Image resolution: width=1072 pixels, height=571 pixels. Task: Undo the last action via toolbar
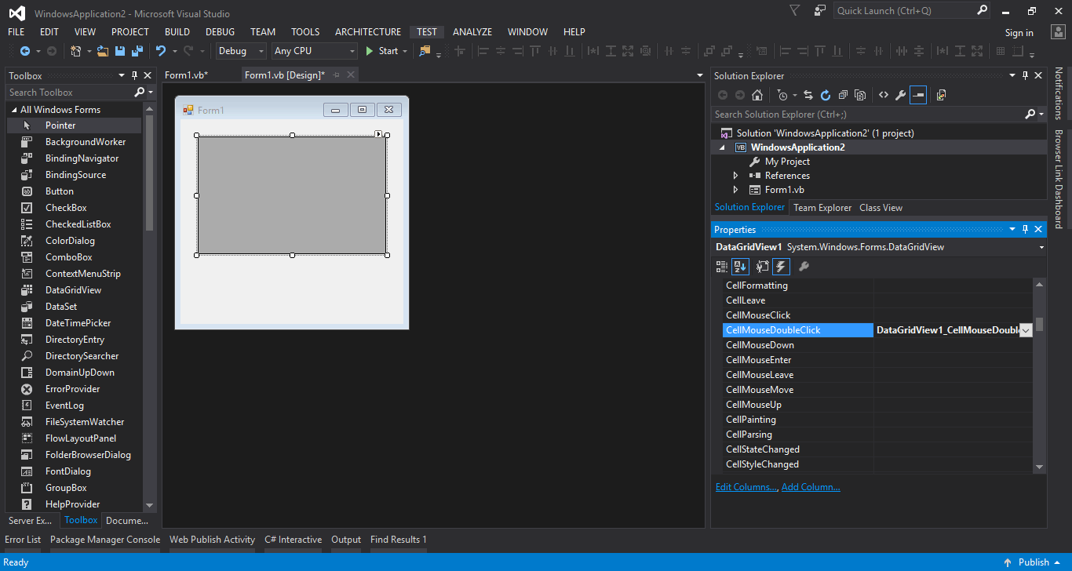(x=161, y=51)
